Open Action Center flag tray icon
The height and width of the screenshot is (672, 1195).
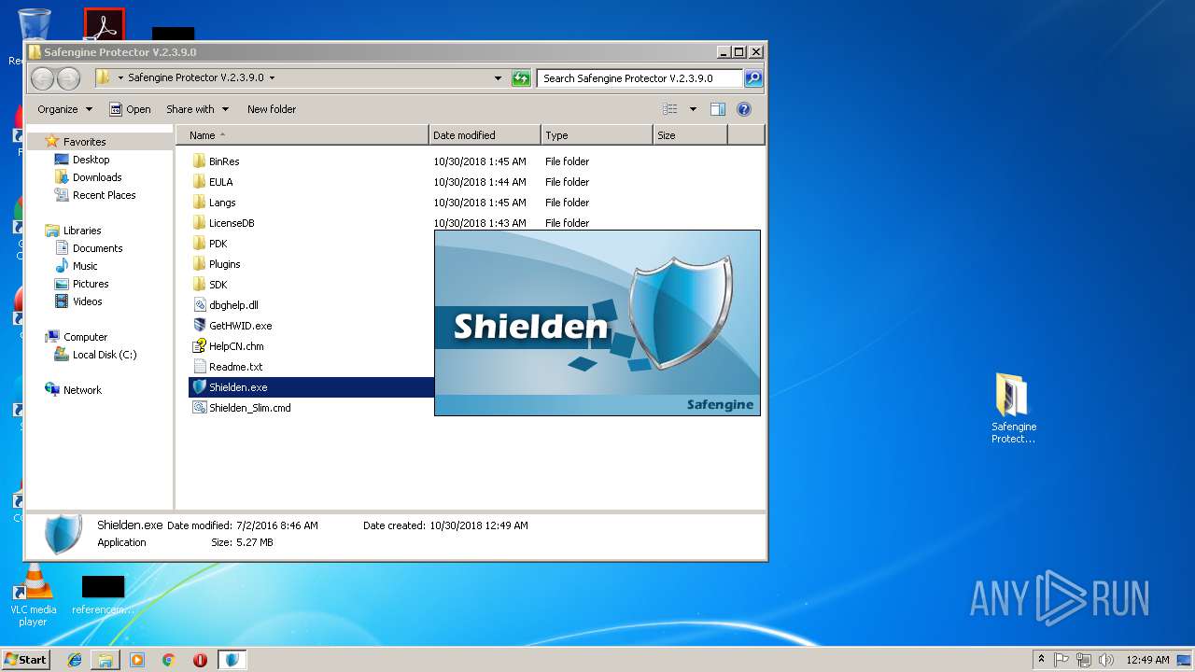coord(1061,660)
